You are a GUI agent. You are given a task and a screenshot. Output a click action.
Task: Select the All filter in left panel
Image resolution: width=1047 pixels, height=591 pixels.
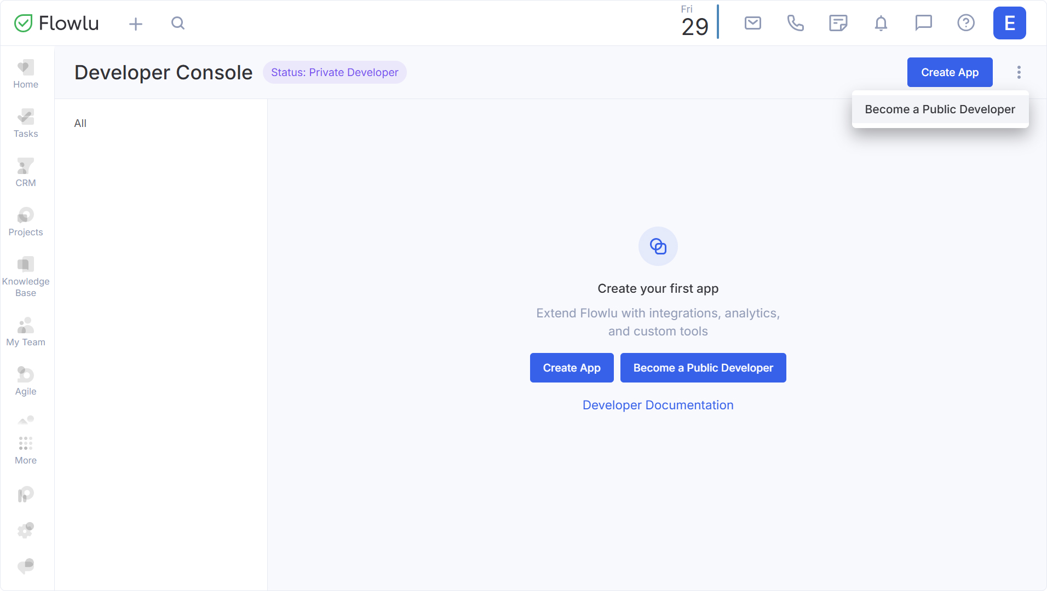coord(80,123)
